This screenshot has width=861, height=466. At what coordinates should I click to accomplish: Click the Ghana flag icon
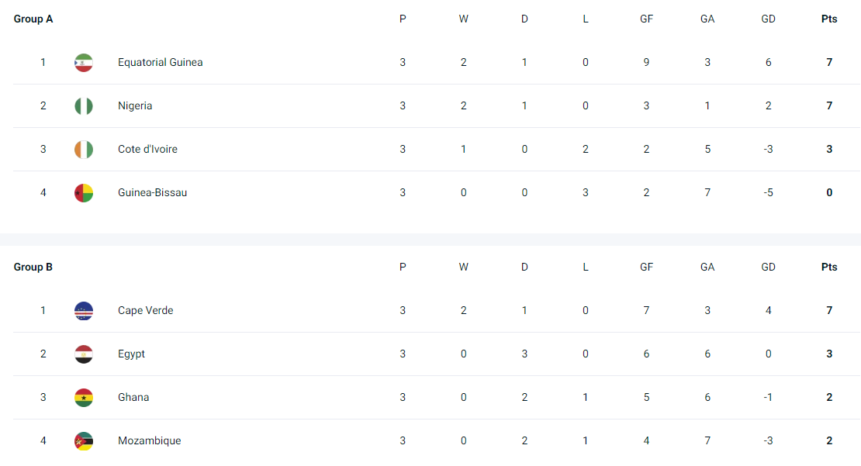(x=84, y=398)
